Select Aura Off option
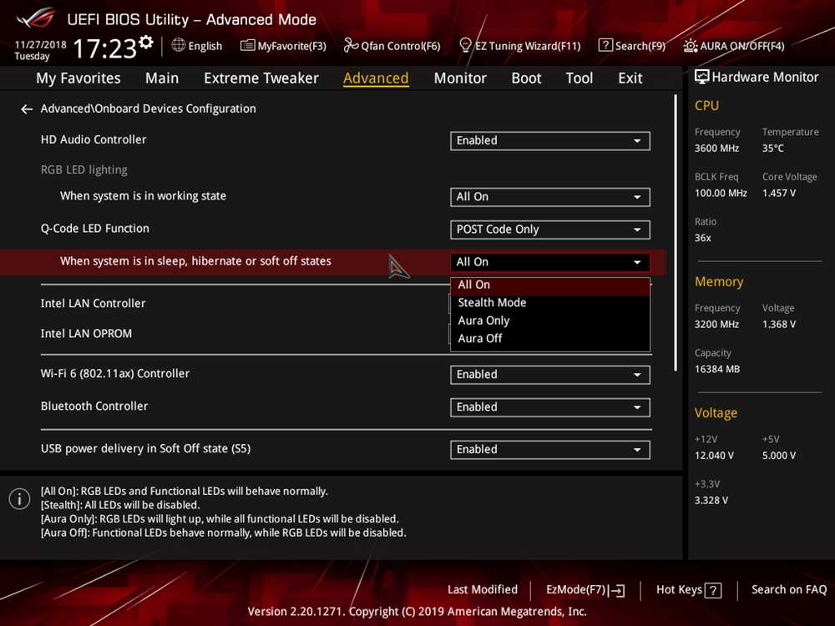The image size is (835, 626). (x=550, y=339)
